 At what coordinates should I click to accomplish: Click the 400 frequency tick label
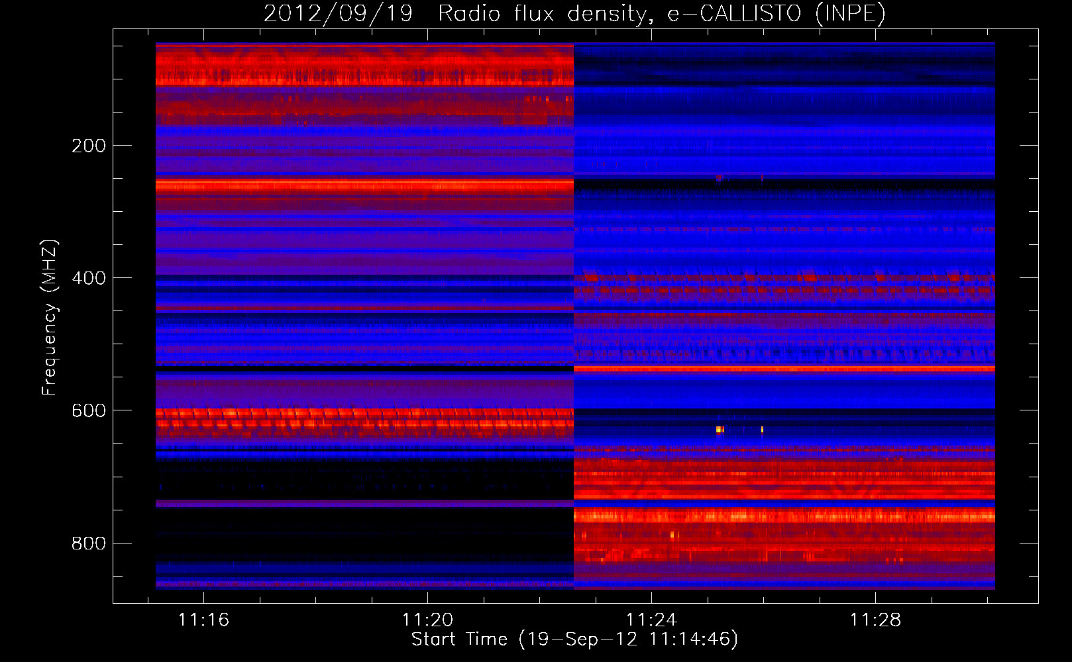pyautogui.click(x=89, y=278)
